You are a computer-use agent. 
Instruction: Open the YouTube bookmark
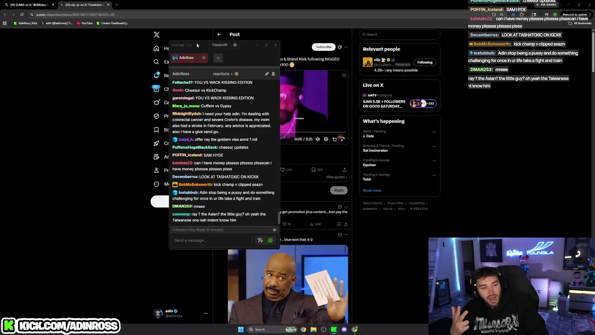(x=85, y=23)
